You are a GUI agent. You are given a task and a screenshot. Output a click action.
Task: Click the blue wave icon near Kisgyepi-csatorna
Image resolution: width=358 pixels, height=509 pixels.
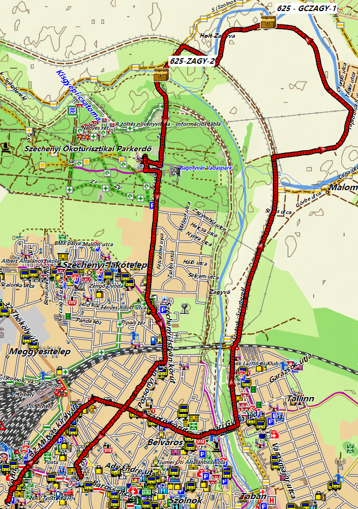73,111
